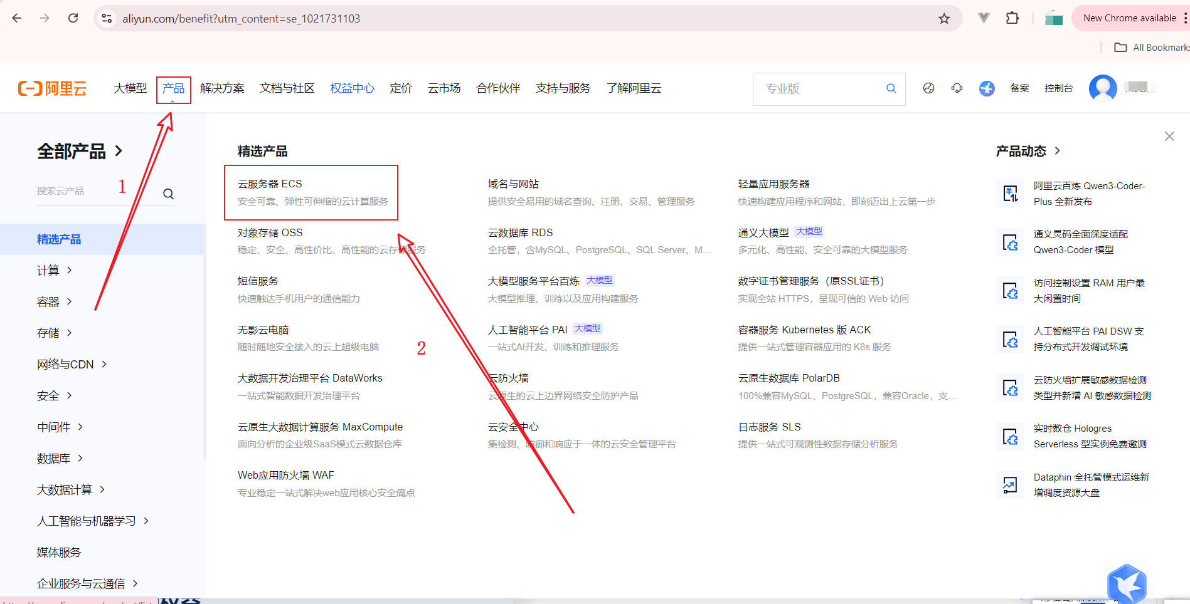Screen dimensions: 1190x604
Task: Open the 大模型 nav menu
Action: click(130, 88)
